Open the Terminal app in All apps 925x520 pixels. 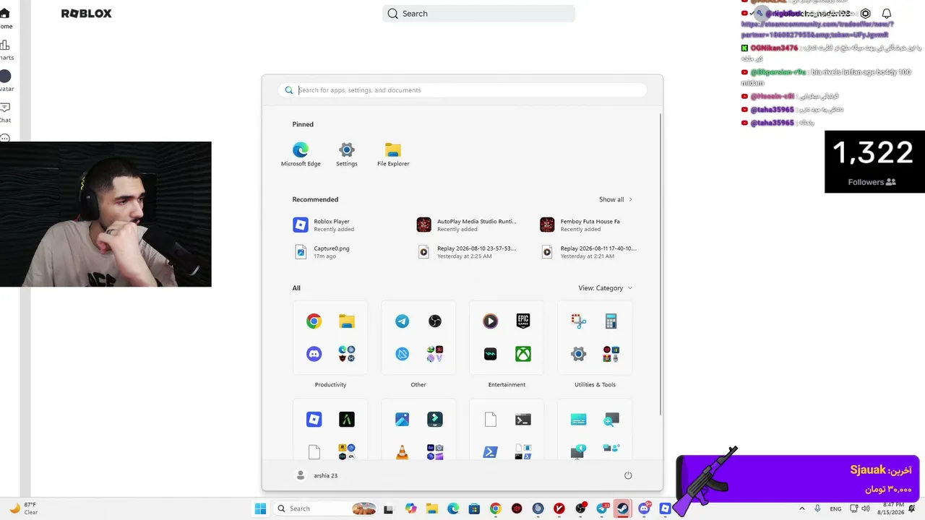tap(523, 419)
